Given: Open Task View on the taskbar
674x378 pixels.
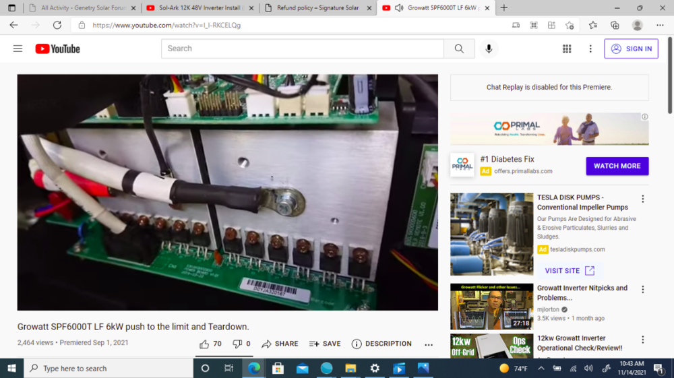Looking at the screenshot, I should [228, 368].
